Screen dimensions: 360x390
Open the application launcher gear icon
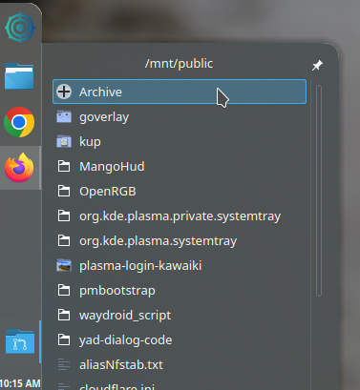(x=20, y=28)
